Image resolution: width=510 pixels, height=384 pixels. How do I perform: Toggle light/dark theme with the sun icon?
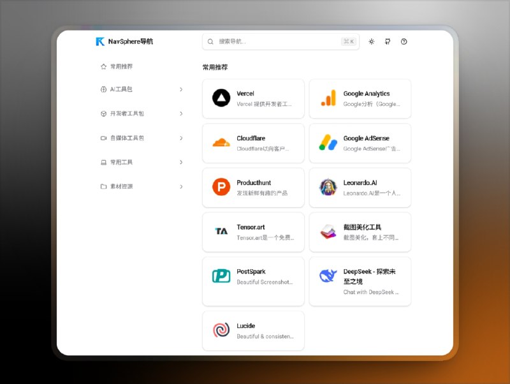[371, 41]
